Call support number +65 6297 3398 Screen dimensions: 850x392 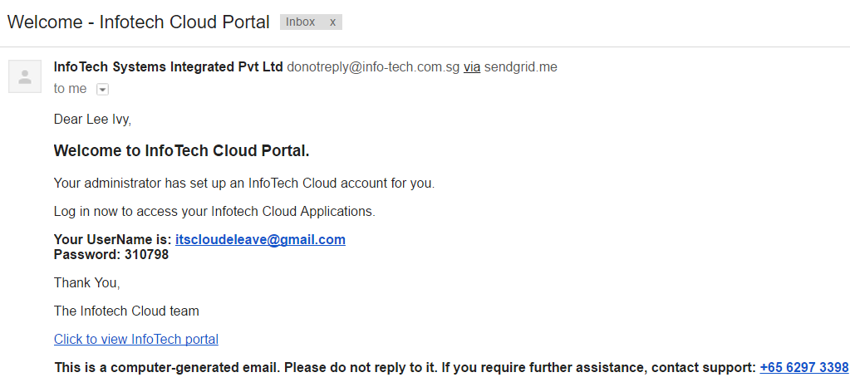pos(803,367)
